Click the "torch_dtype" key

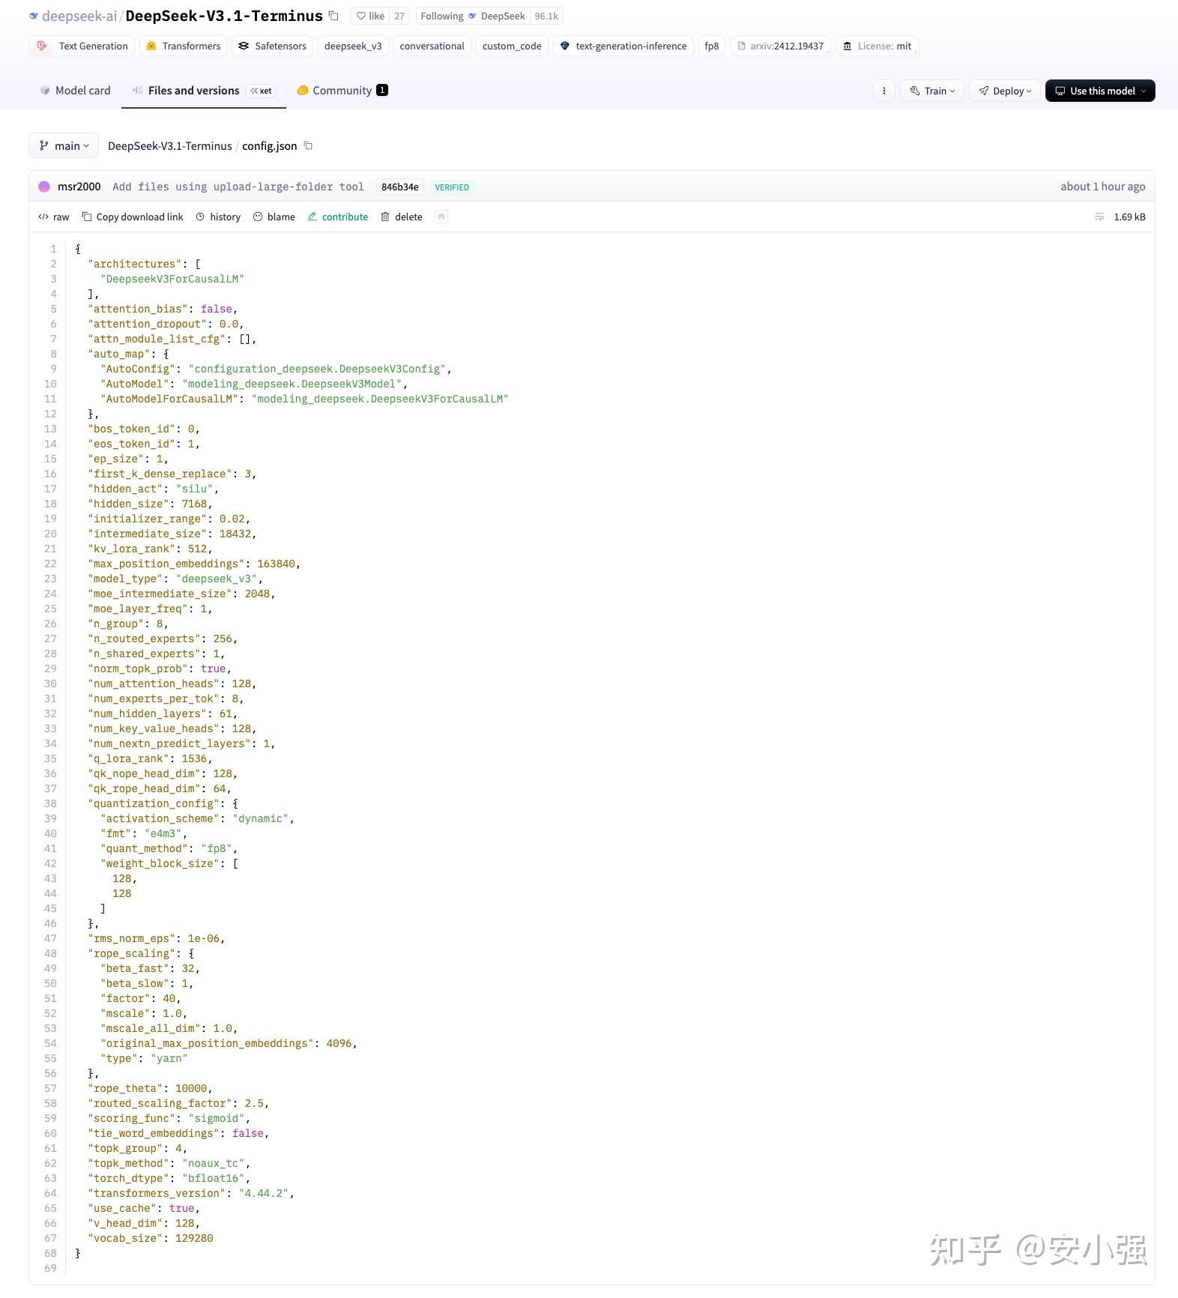(128, 1178)
